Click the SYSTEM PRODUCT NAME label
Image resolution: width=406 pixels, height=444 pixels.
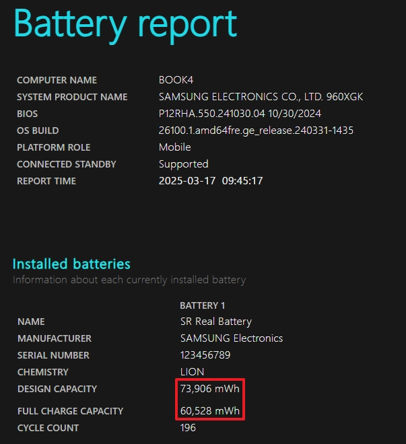(x=72, y=97)
